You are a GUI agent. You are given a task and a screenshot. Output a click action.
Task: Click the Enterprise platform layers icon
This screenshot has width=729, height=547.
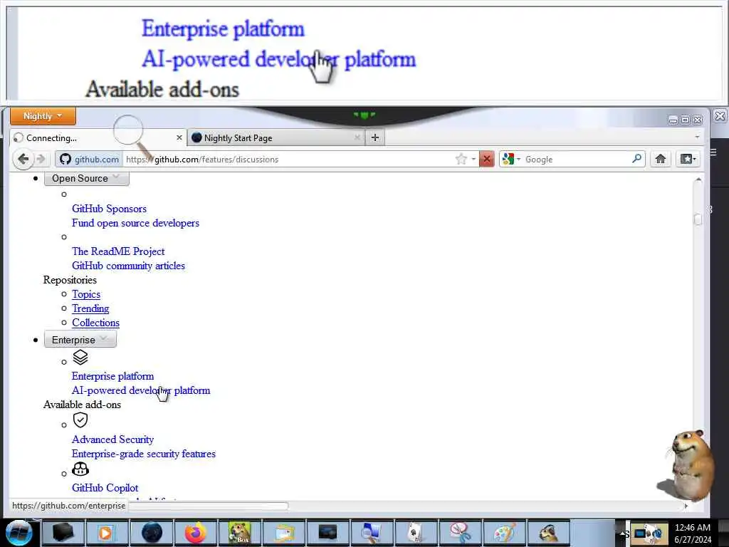[x=80, y=358]
